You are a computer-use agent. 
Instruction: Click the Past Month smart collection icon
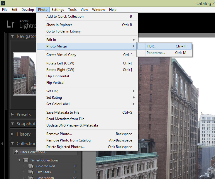(x=31, y=177)
